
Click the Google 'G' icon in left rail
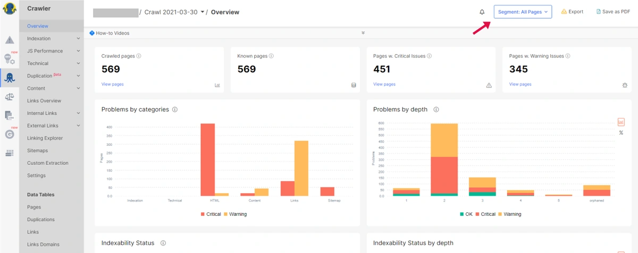click(10, 134)
